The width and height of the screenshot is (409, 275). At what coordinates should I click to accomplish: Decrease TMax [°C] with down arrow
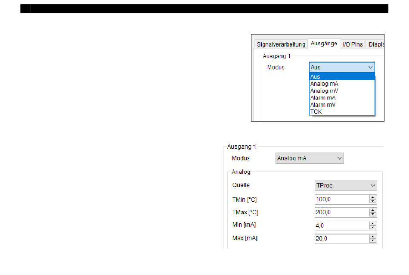(x=373, y=214)
